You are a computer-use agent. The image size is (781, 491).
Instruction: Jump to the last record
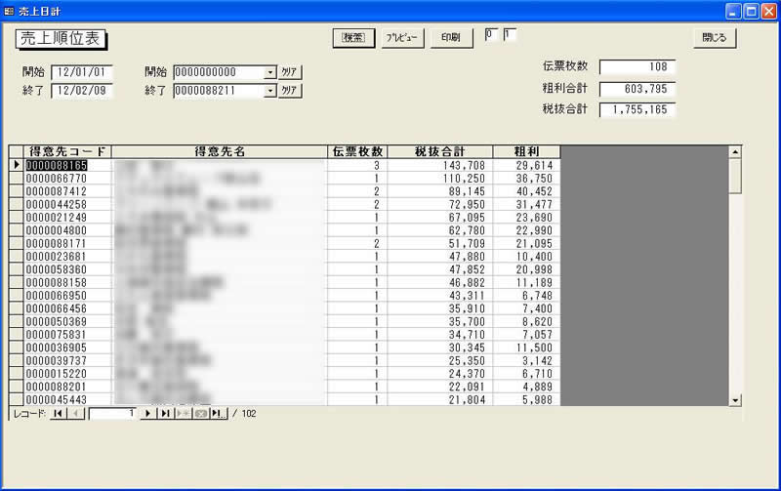click(165, 414)
